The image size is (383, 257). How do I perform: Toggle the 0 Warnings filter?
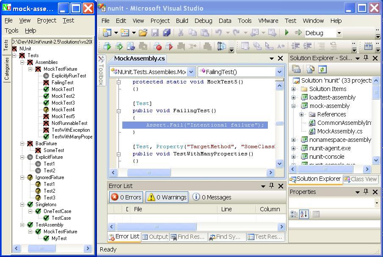click(167, 197)
